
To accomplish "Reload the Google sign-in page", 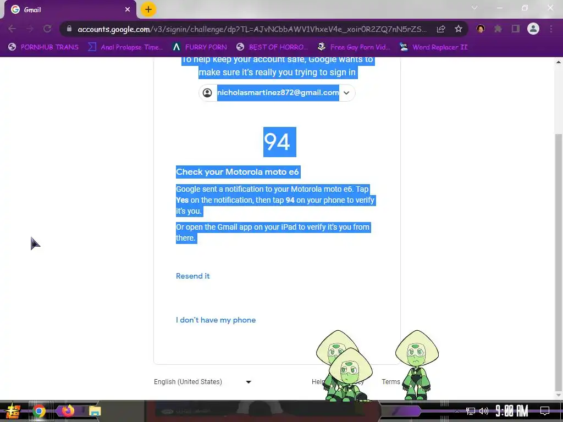I will pos(47,29).
